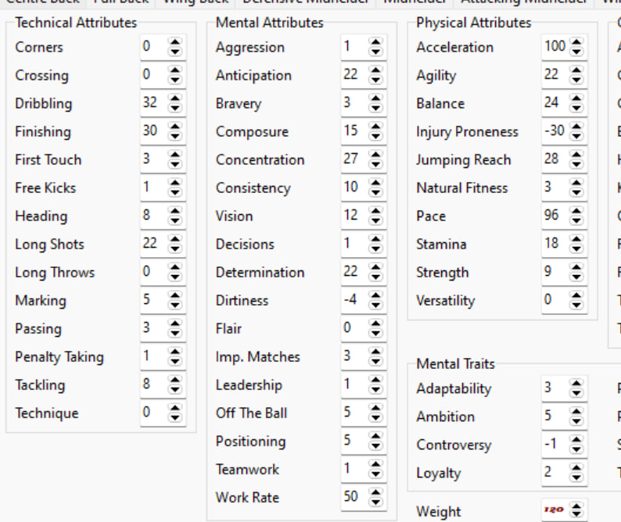This screenshot has width=621, height=522.
Task: Focus the Stamina value box
Action: click(554, 244)
